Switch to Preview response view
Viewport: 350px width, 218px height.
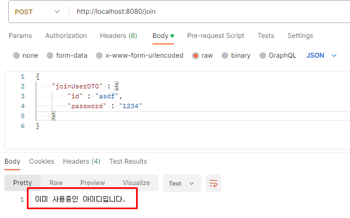coord(93,183)
